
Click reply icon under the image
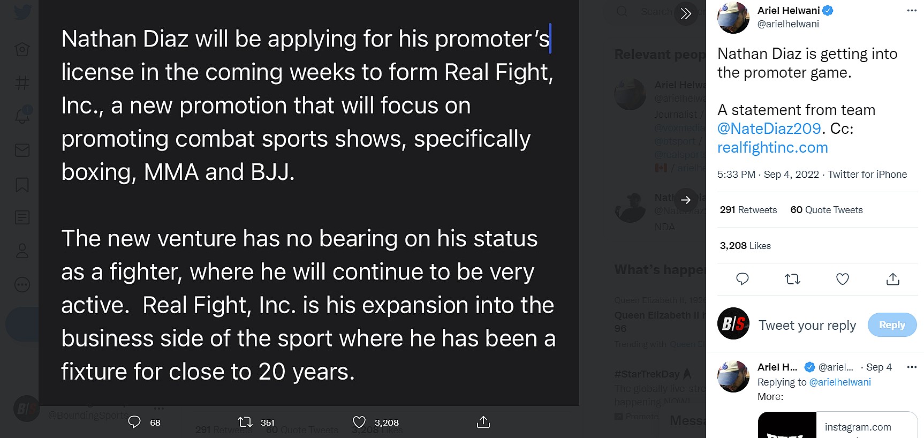tap(134, 422)
